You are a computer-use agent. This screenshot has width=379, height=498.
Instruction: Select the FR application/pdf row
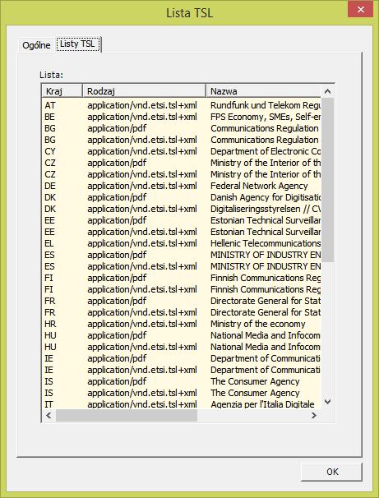(x=182, y=301)
